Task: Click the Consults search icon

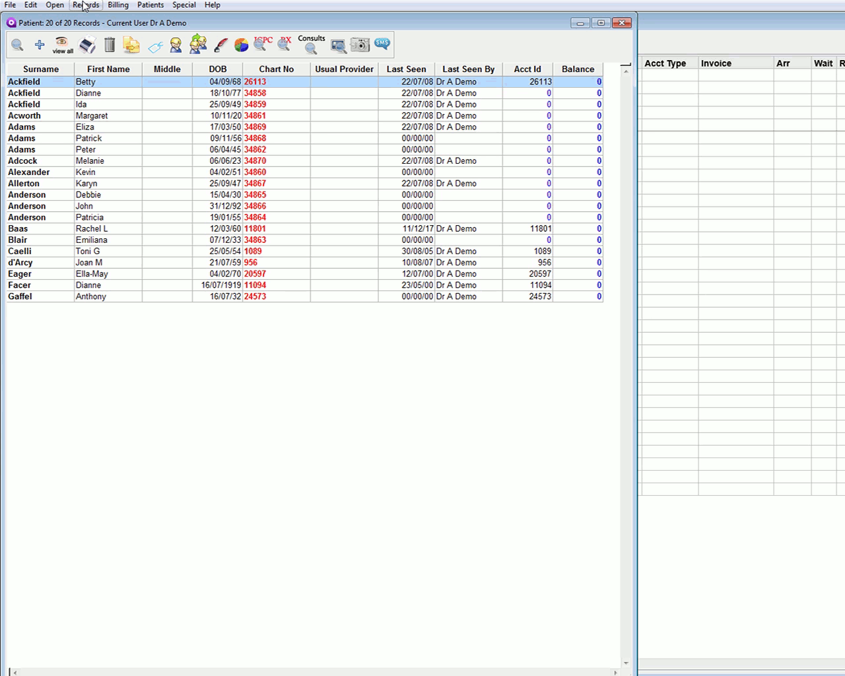Action: tap(311, 44)
